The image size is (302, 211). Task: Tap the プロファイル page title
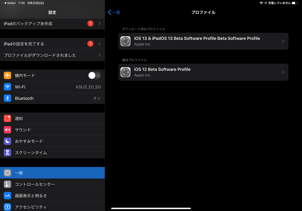pyautogui.click(x=203, y=13)
